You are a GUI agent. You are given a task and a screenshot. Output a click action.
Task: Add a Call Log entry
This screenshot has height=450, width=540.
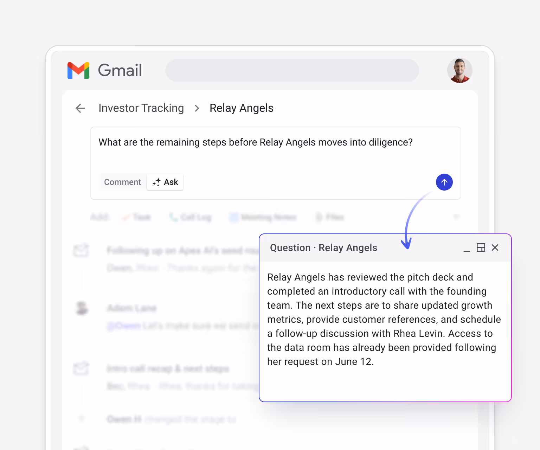(190, 217)
